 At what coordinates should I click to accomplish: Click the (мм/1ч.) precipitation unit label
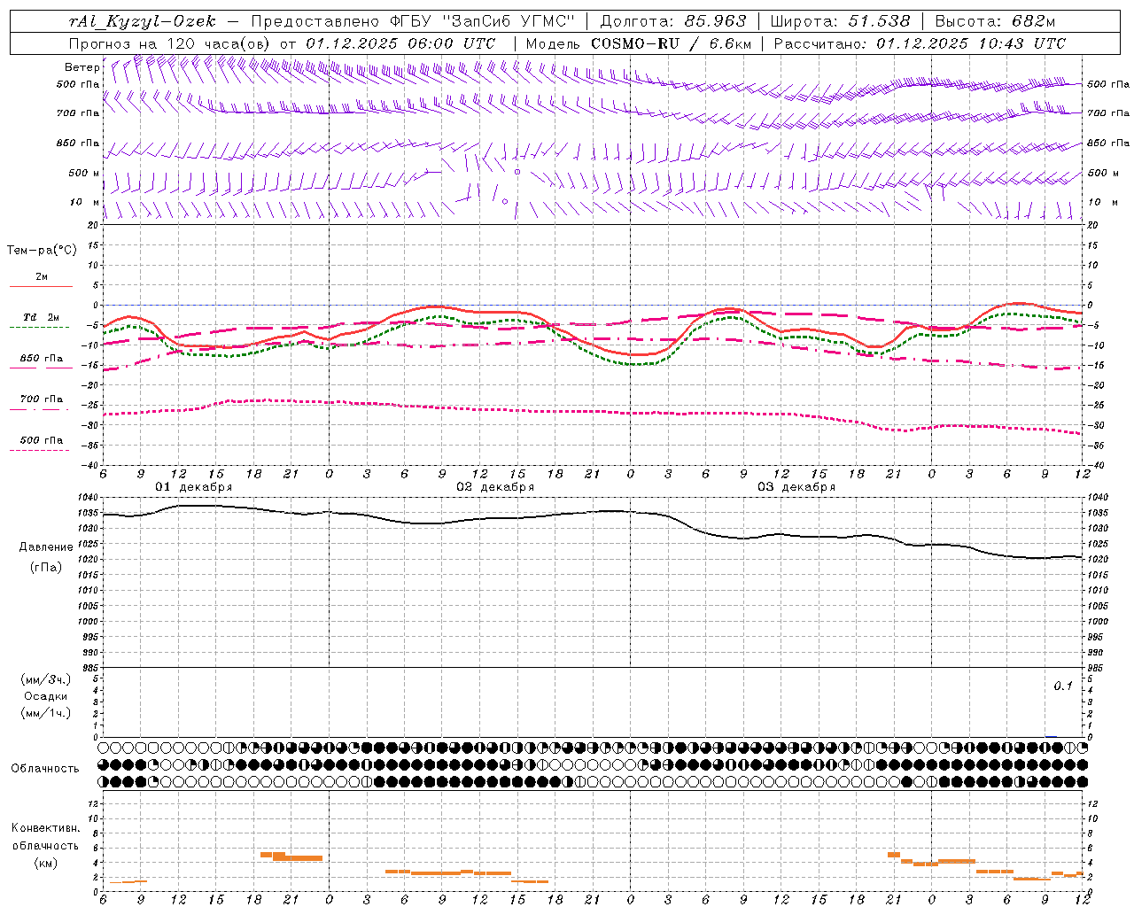46,713
